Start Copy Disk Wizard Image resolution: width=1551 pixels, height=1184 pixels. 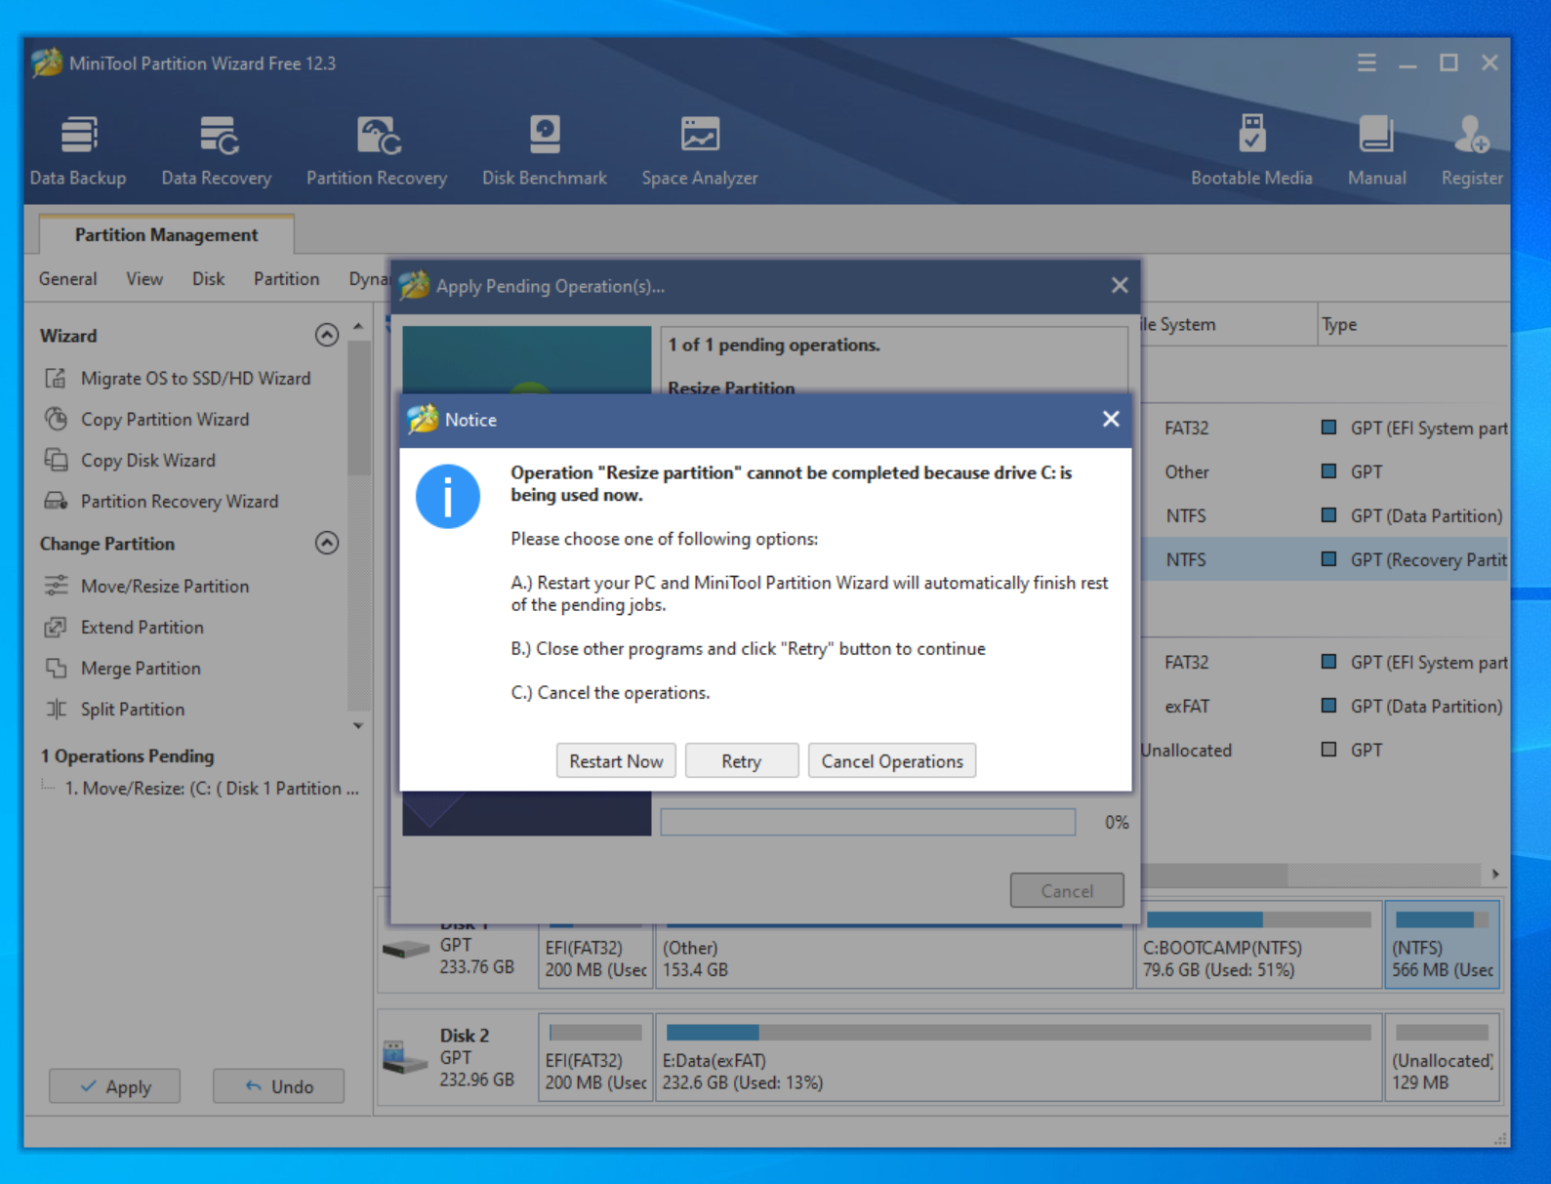[131, 460]
